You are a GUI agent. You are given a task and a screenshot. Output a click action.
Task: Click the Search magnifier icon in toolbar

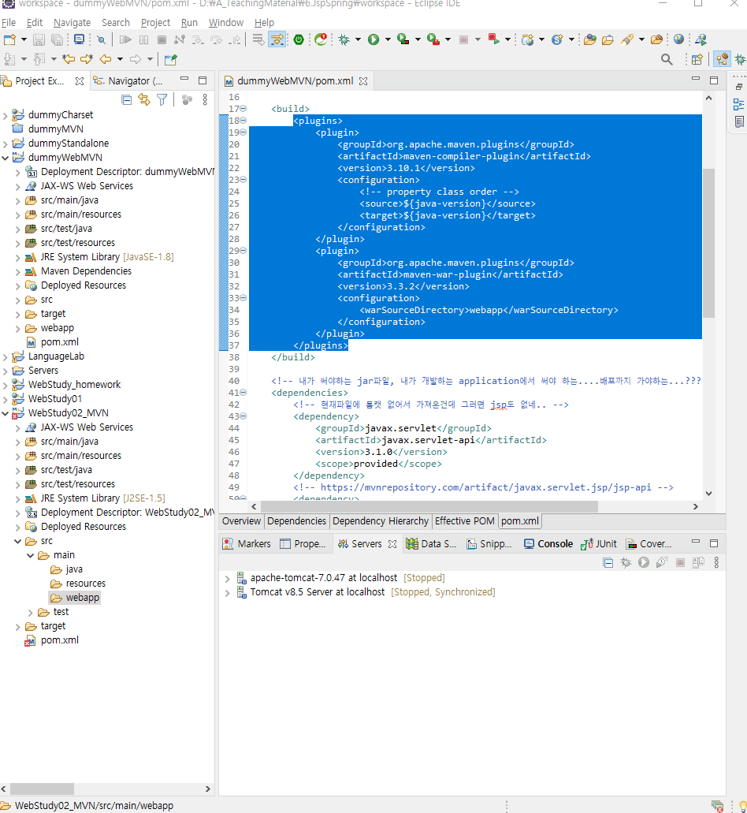pos(667,60)
